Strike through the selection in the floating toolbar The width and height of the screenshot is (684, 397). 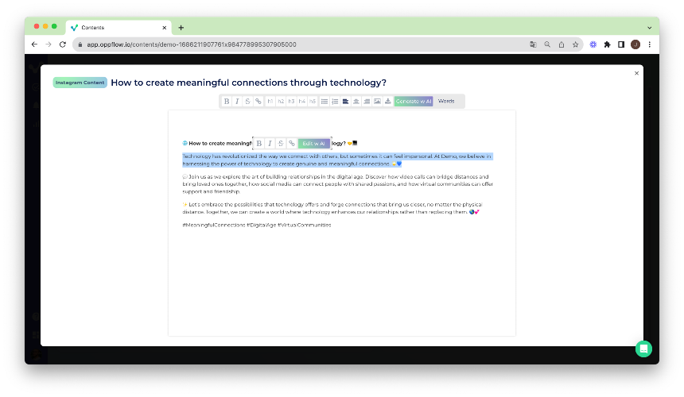[281, 143]
